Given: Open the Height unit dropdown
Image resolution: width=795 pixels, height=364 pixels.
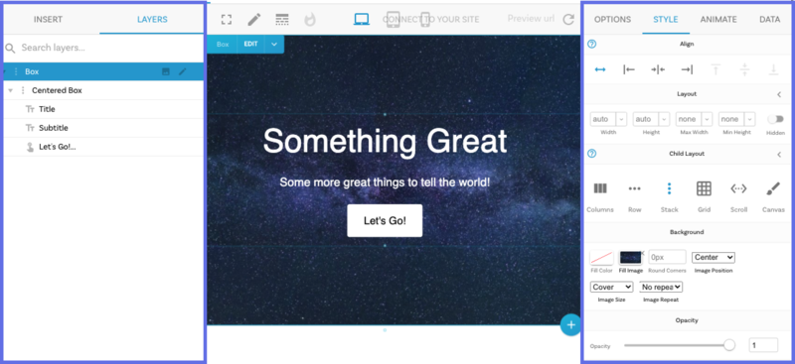Looking at the screenshot, I should coord(664,119).
